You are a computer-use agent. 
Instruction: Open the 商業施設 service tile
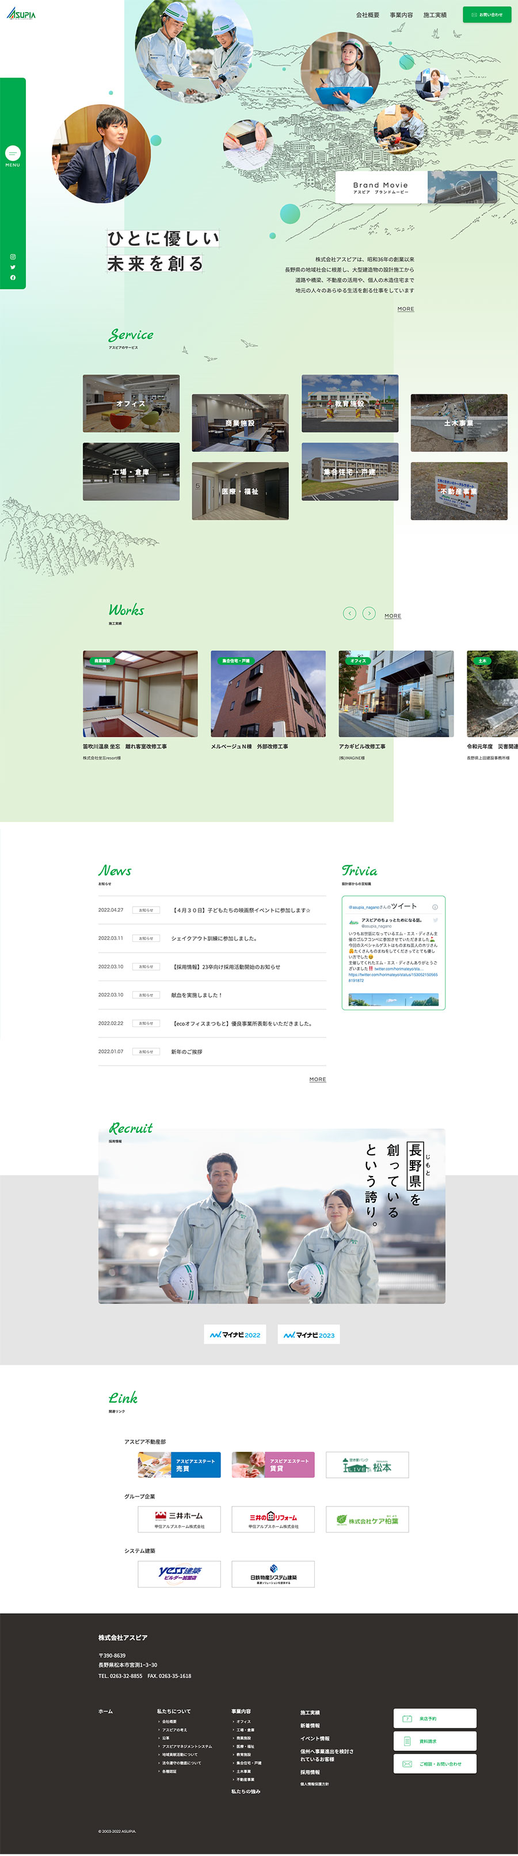pos(240,423)
